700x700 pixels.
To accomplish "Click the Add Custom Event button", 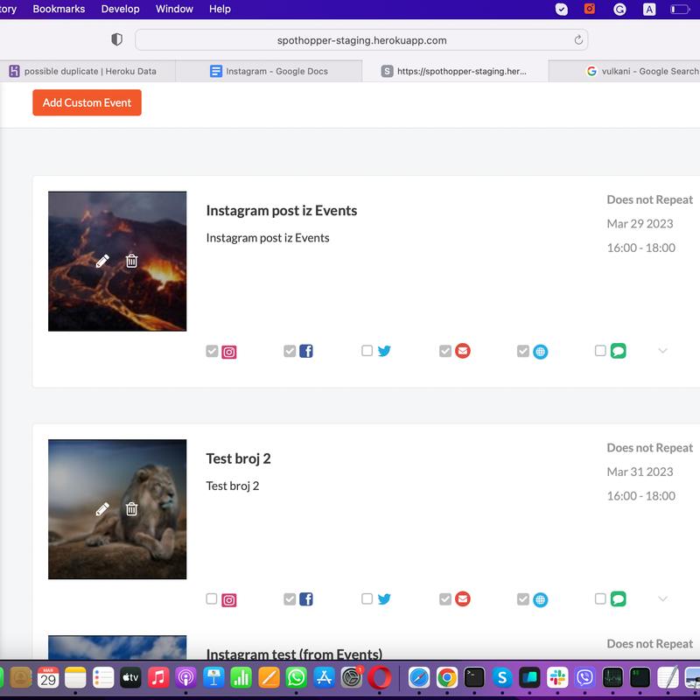I will (87, 102).
